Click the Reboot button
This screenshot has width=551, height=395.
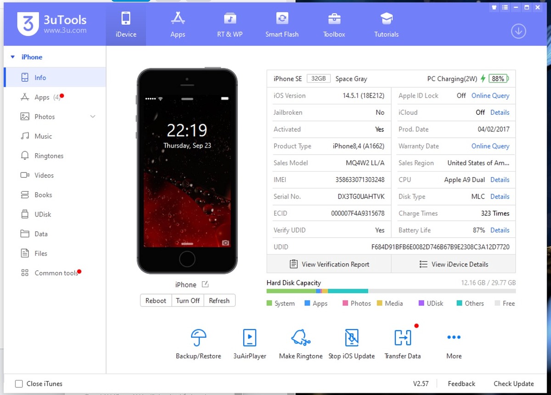pos(156,300)
